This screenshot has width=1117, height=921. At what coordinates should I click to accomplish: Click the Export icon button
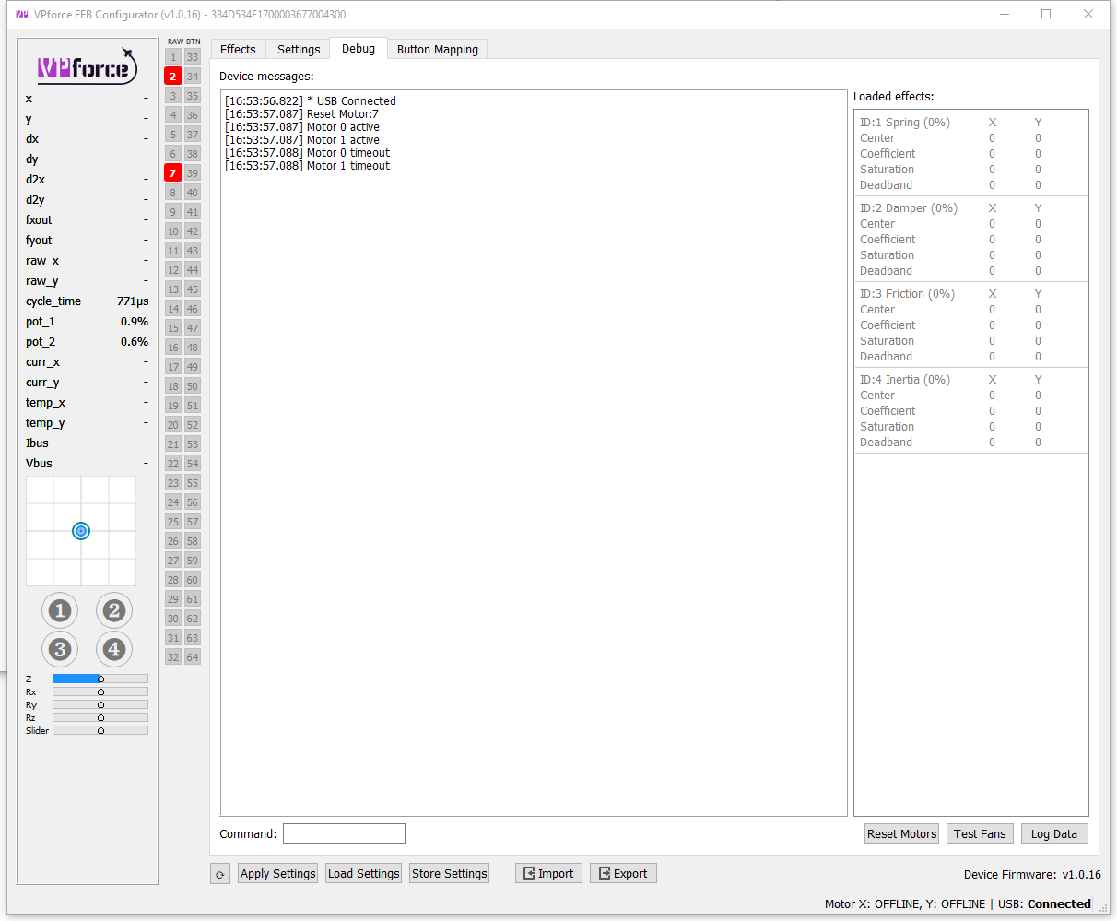(623, 873)
